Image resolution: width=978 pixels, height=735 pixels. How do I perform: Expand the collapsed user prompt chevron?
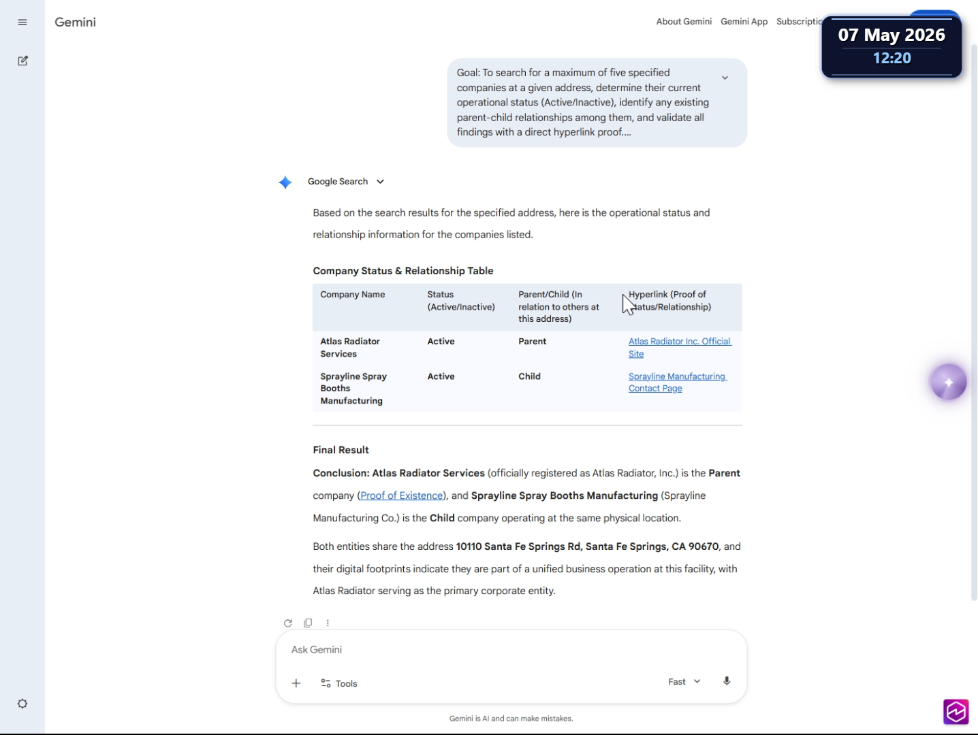tap(725, 78)
